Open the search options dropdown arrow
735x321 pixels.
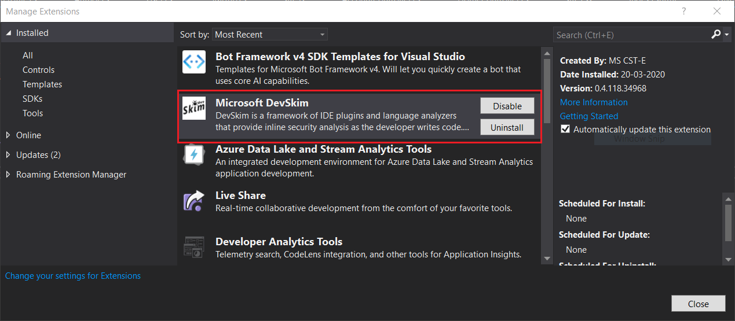[727, 35]
